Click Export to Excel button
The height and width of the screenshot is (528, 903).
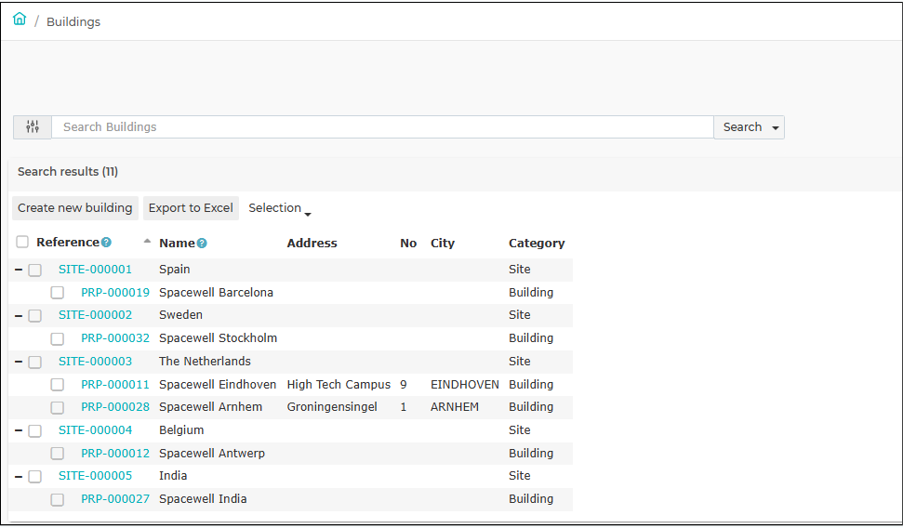191,208
